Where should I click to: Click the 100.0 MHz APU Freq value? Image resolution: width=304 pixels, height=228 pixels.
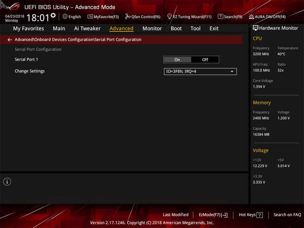point(261,71)
